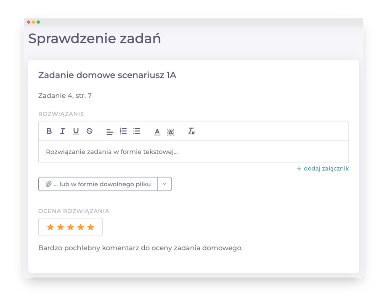
Task: Insert a bulleted list
Action: (x=137, y=131)
